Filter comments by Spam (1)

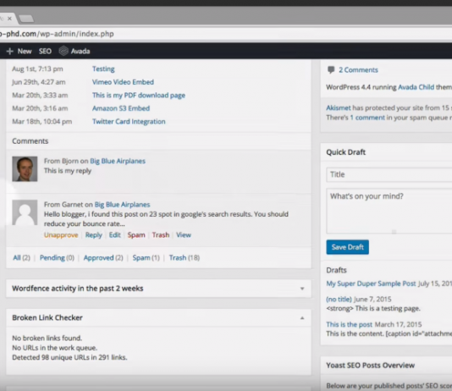pyautogui.click(x=146, y=257)
